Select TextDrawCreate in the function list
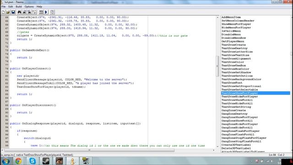 pyautogui.click(x=233, y=45)
